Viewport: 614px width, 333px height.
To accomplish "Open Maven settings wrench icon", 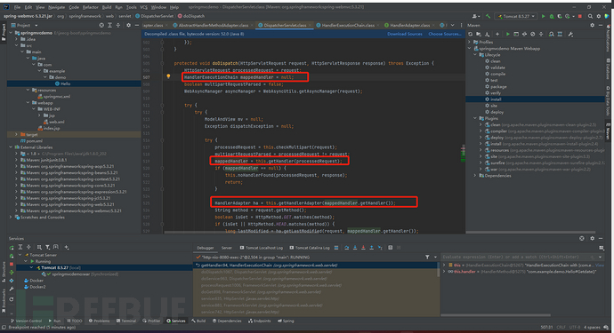I will (x=570, y=35).
